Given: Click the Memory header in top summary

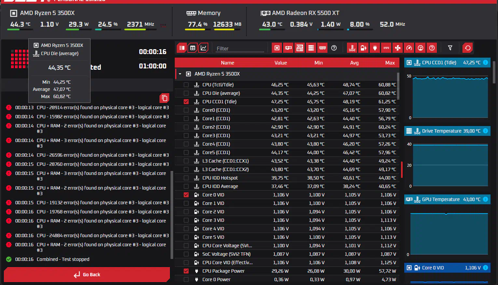Looking at the screenshot, I should coord(203,13).
